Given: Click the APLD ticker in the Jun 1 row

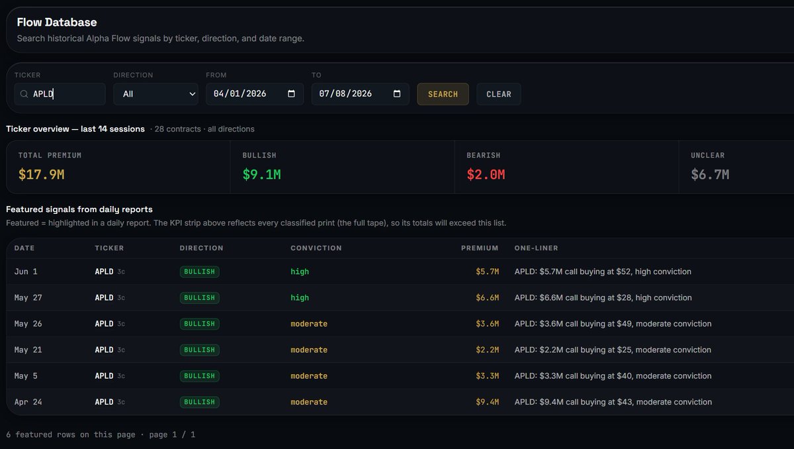Looking at the screenshot, I should 105,272.
